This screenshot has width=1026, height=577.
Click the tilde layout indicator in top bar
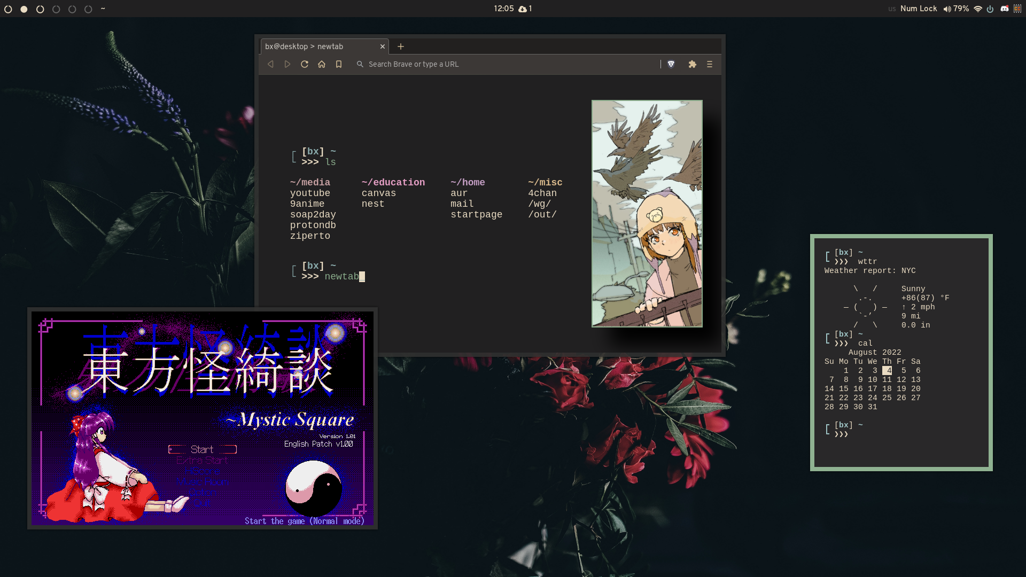click(x=103, y=9)
